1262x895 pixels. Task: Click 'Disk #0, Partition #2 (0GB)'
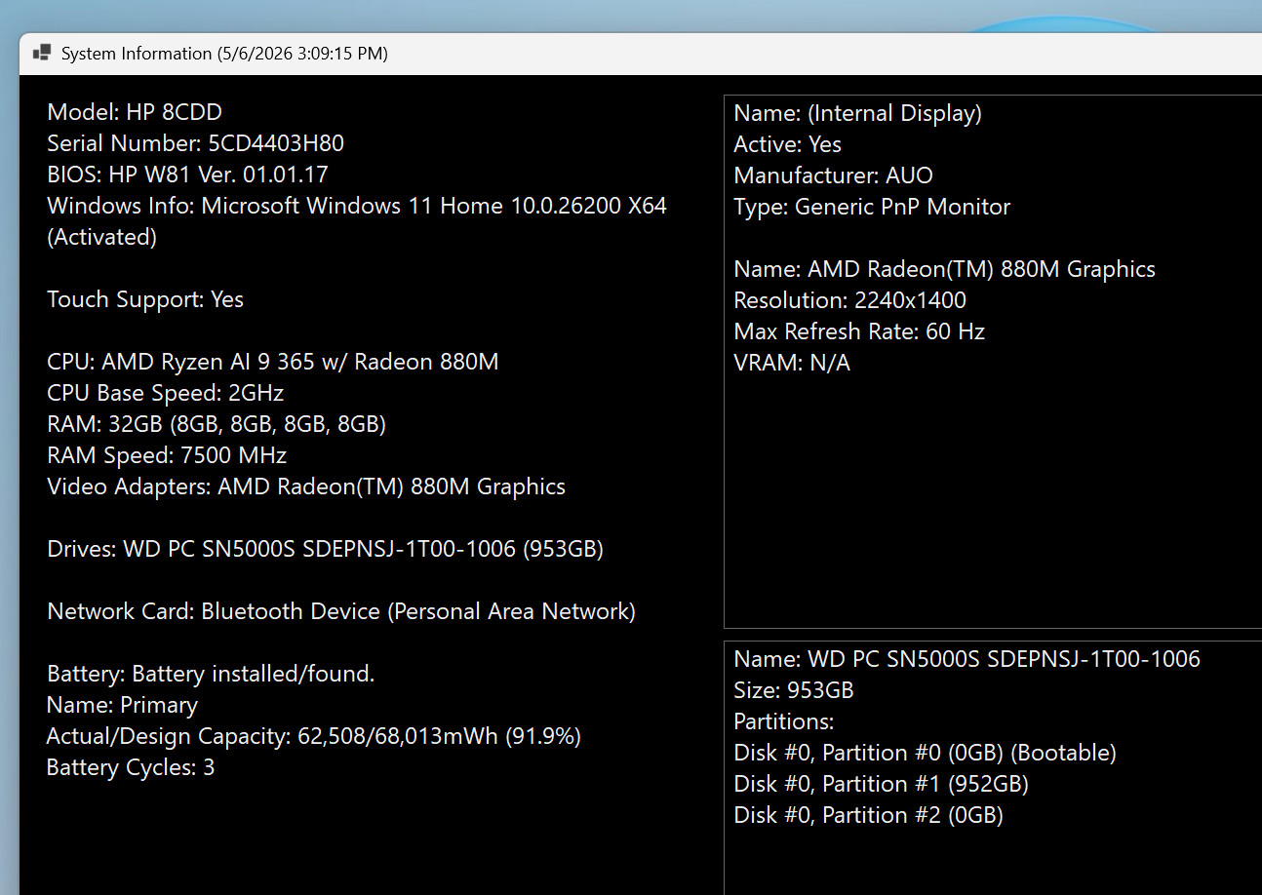point(868,815)
